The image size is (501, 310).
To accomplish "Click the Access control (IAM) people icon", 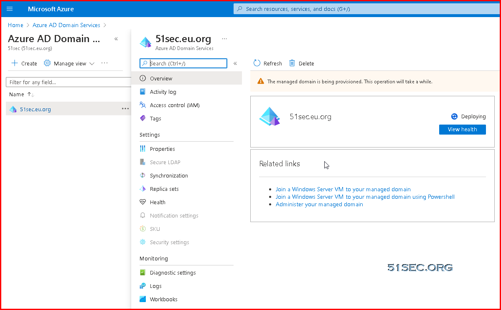I will point(143,105).
